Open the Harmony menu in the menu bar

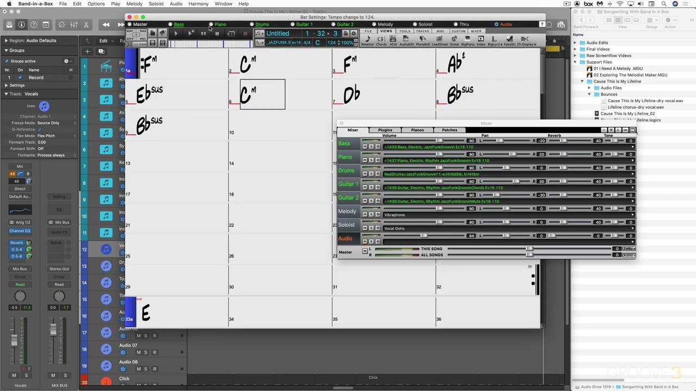(x=198, y=4)
